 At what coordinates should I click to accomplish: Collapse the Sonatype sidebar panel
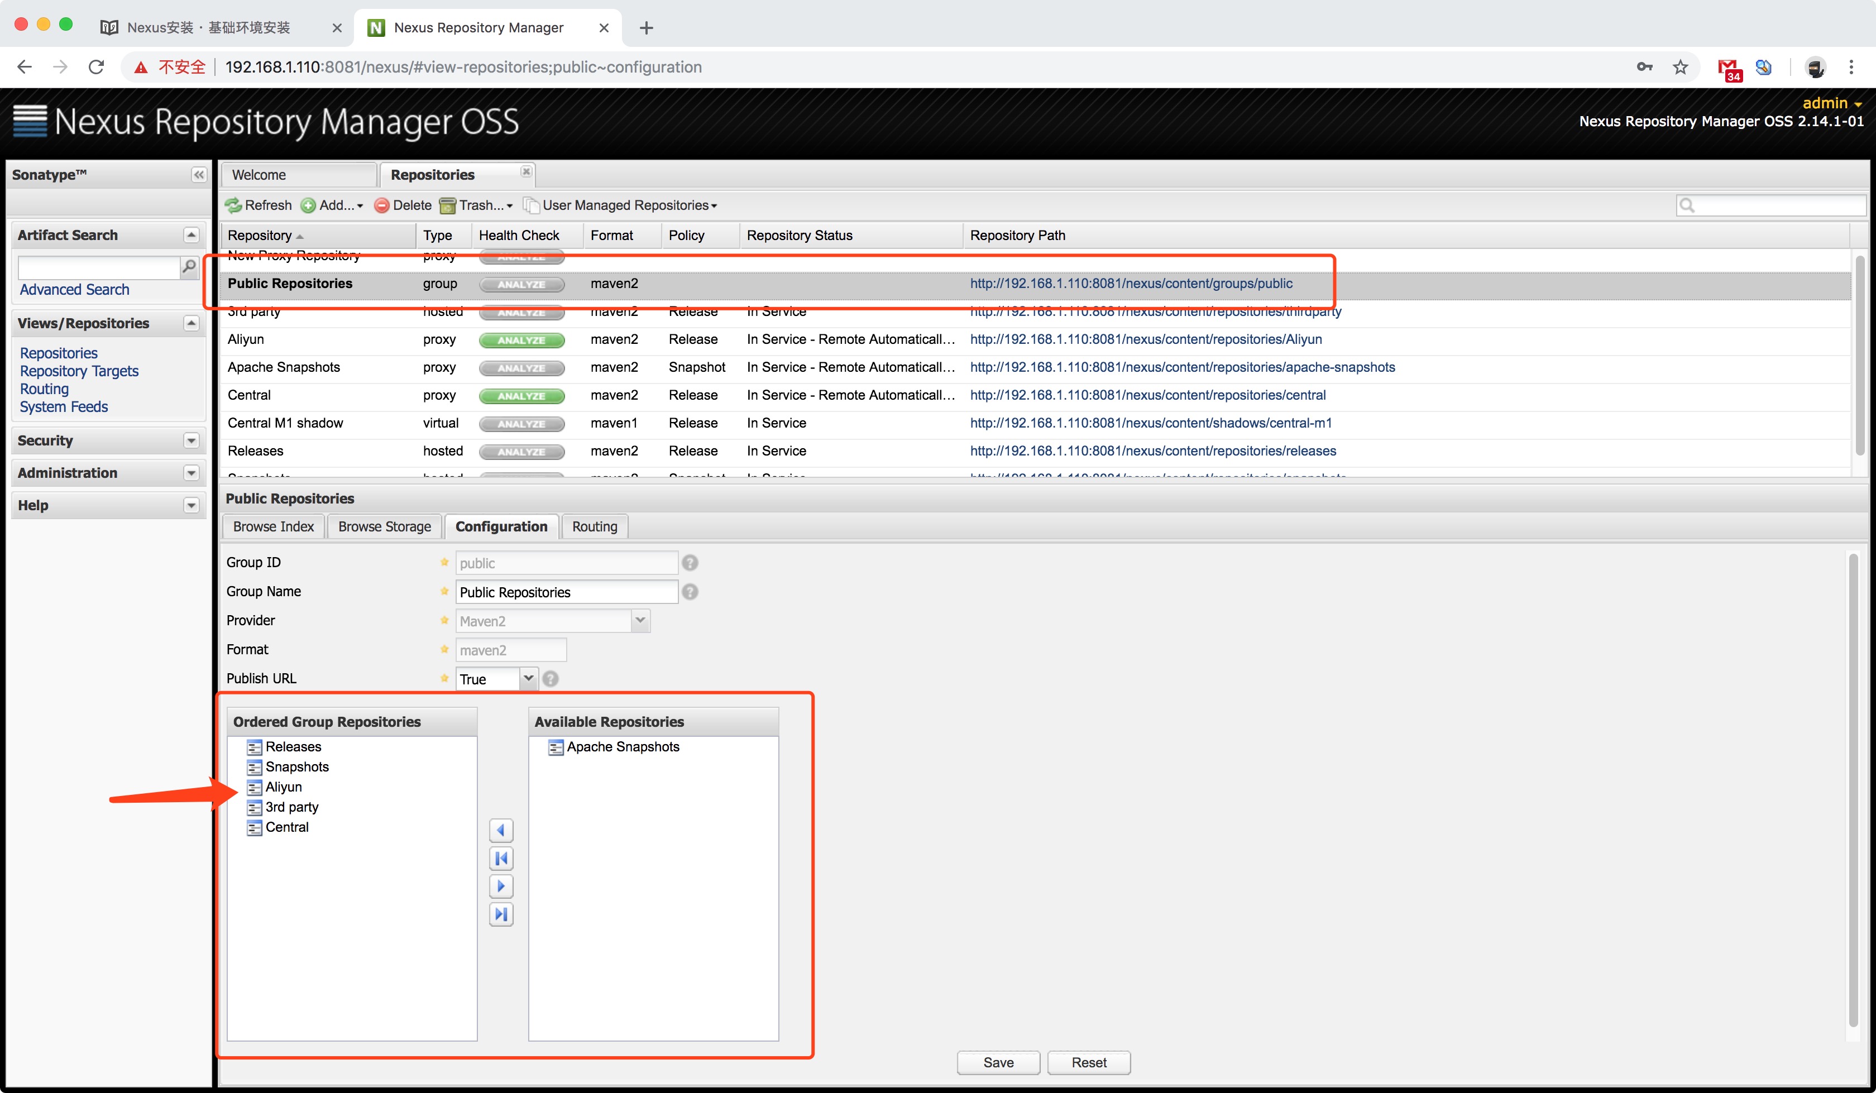point(199,175)
